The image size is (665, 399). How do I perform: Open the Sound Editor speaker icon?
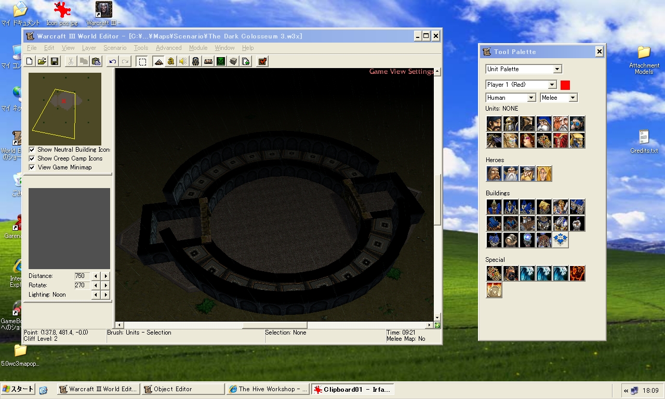click(183, 61)
